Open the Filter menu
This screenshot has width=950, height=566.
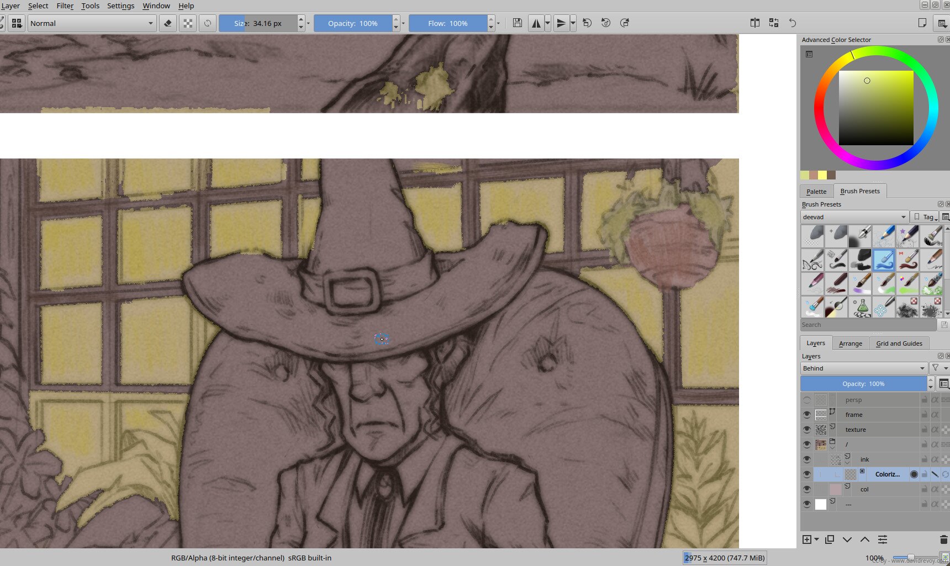pos(65,6)
